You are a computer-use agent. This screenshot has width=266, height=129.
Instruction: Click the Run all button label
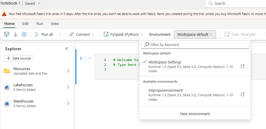(47, 35)
